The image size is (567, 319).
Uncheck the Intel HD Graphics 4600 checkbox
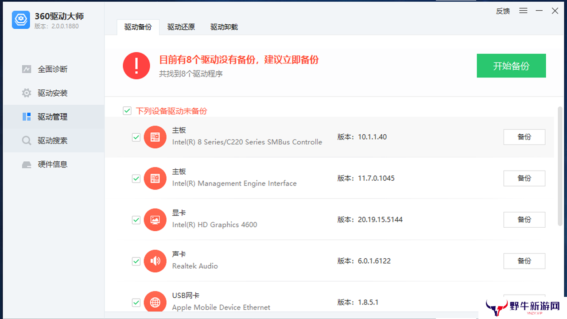tap(136, 220)
